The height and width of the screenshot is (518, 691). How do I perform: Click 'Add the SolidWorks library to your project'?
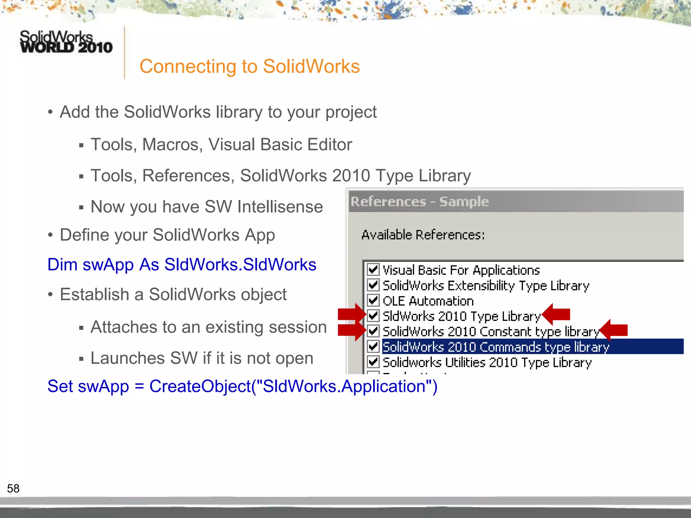218,112
